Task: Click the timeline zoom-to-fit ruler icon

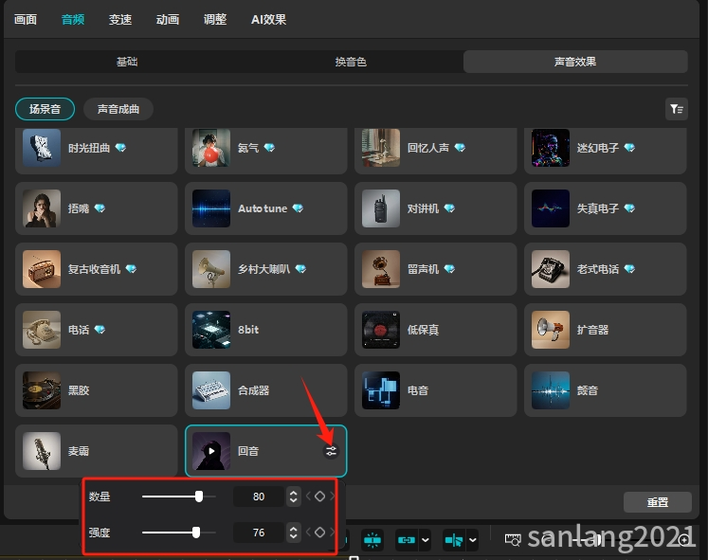Action: [x=513, y=540]
